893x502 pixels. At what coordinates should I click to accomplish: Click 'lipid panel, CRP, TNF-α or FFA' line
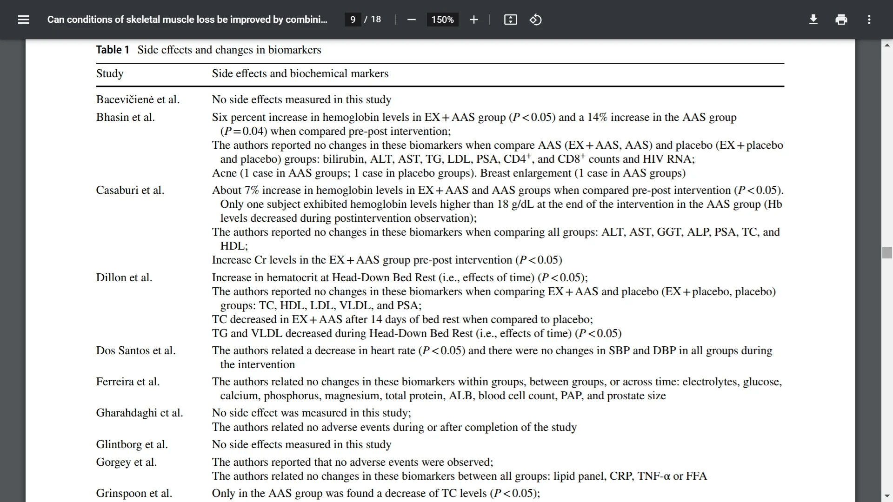coord(460,476)
